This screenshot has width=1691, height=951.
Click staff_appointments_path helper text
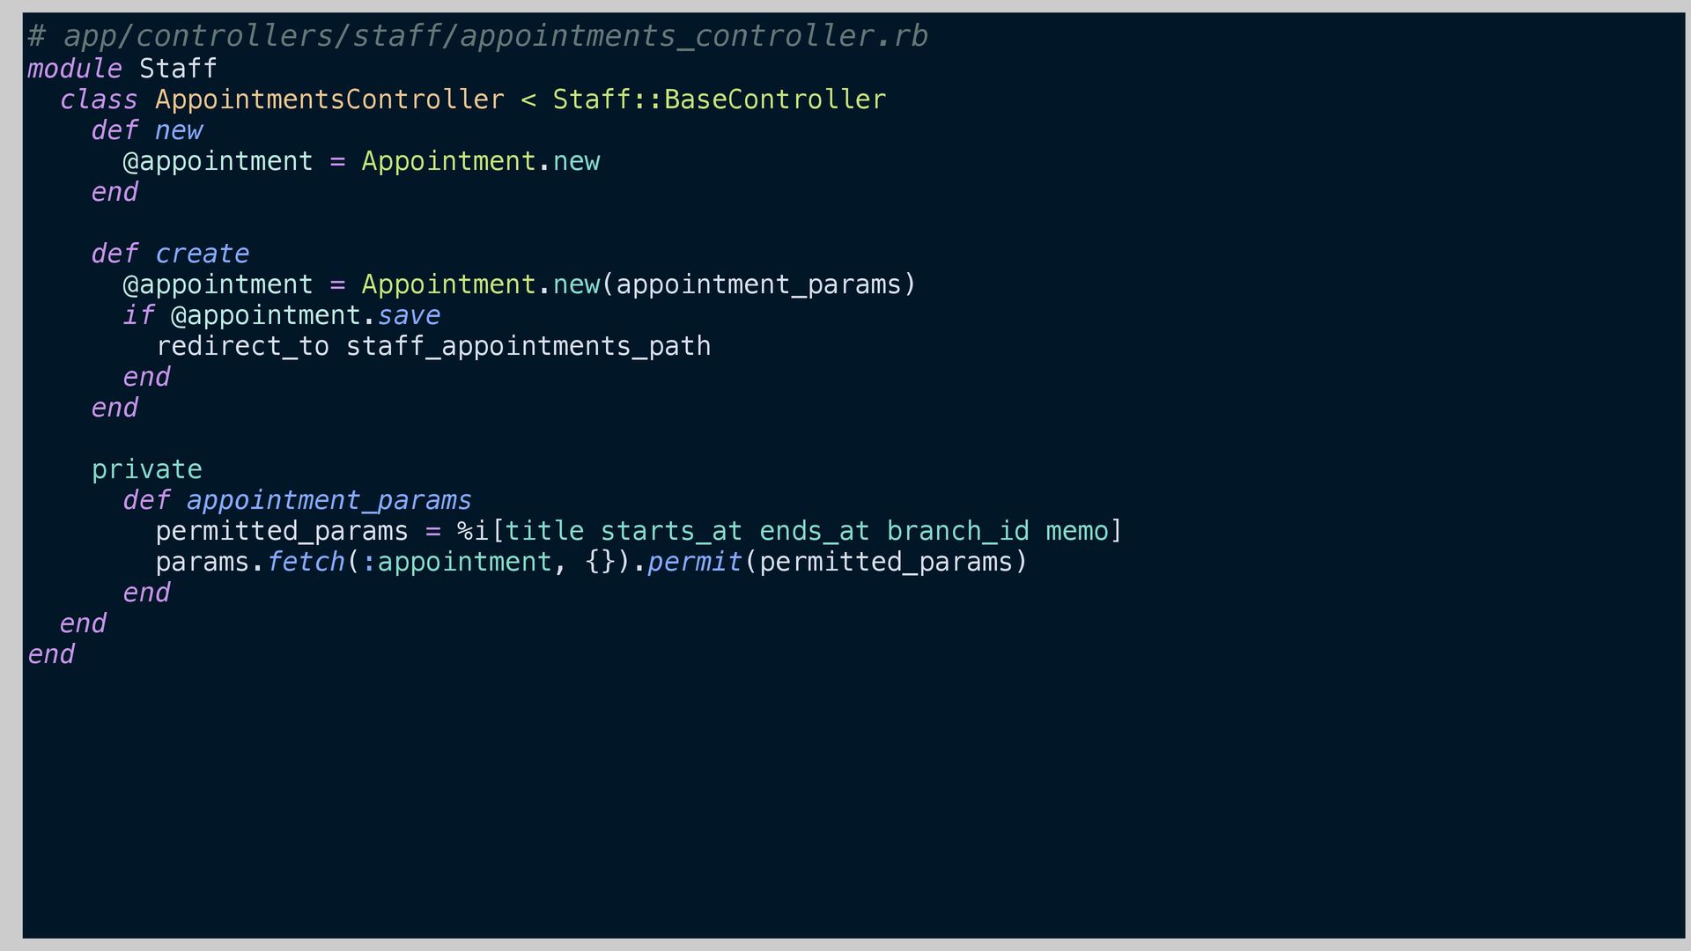[x=528, y=346]
